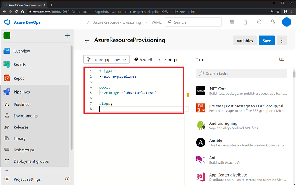Viewport: 296px width, 186px height.
Task: Select the Post Message to O365 group task
Action: pyautogui.click(x=241, y=108)
